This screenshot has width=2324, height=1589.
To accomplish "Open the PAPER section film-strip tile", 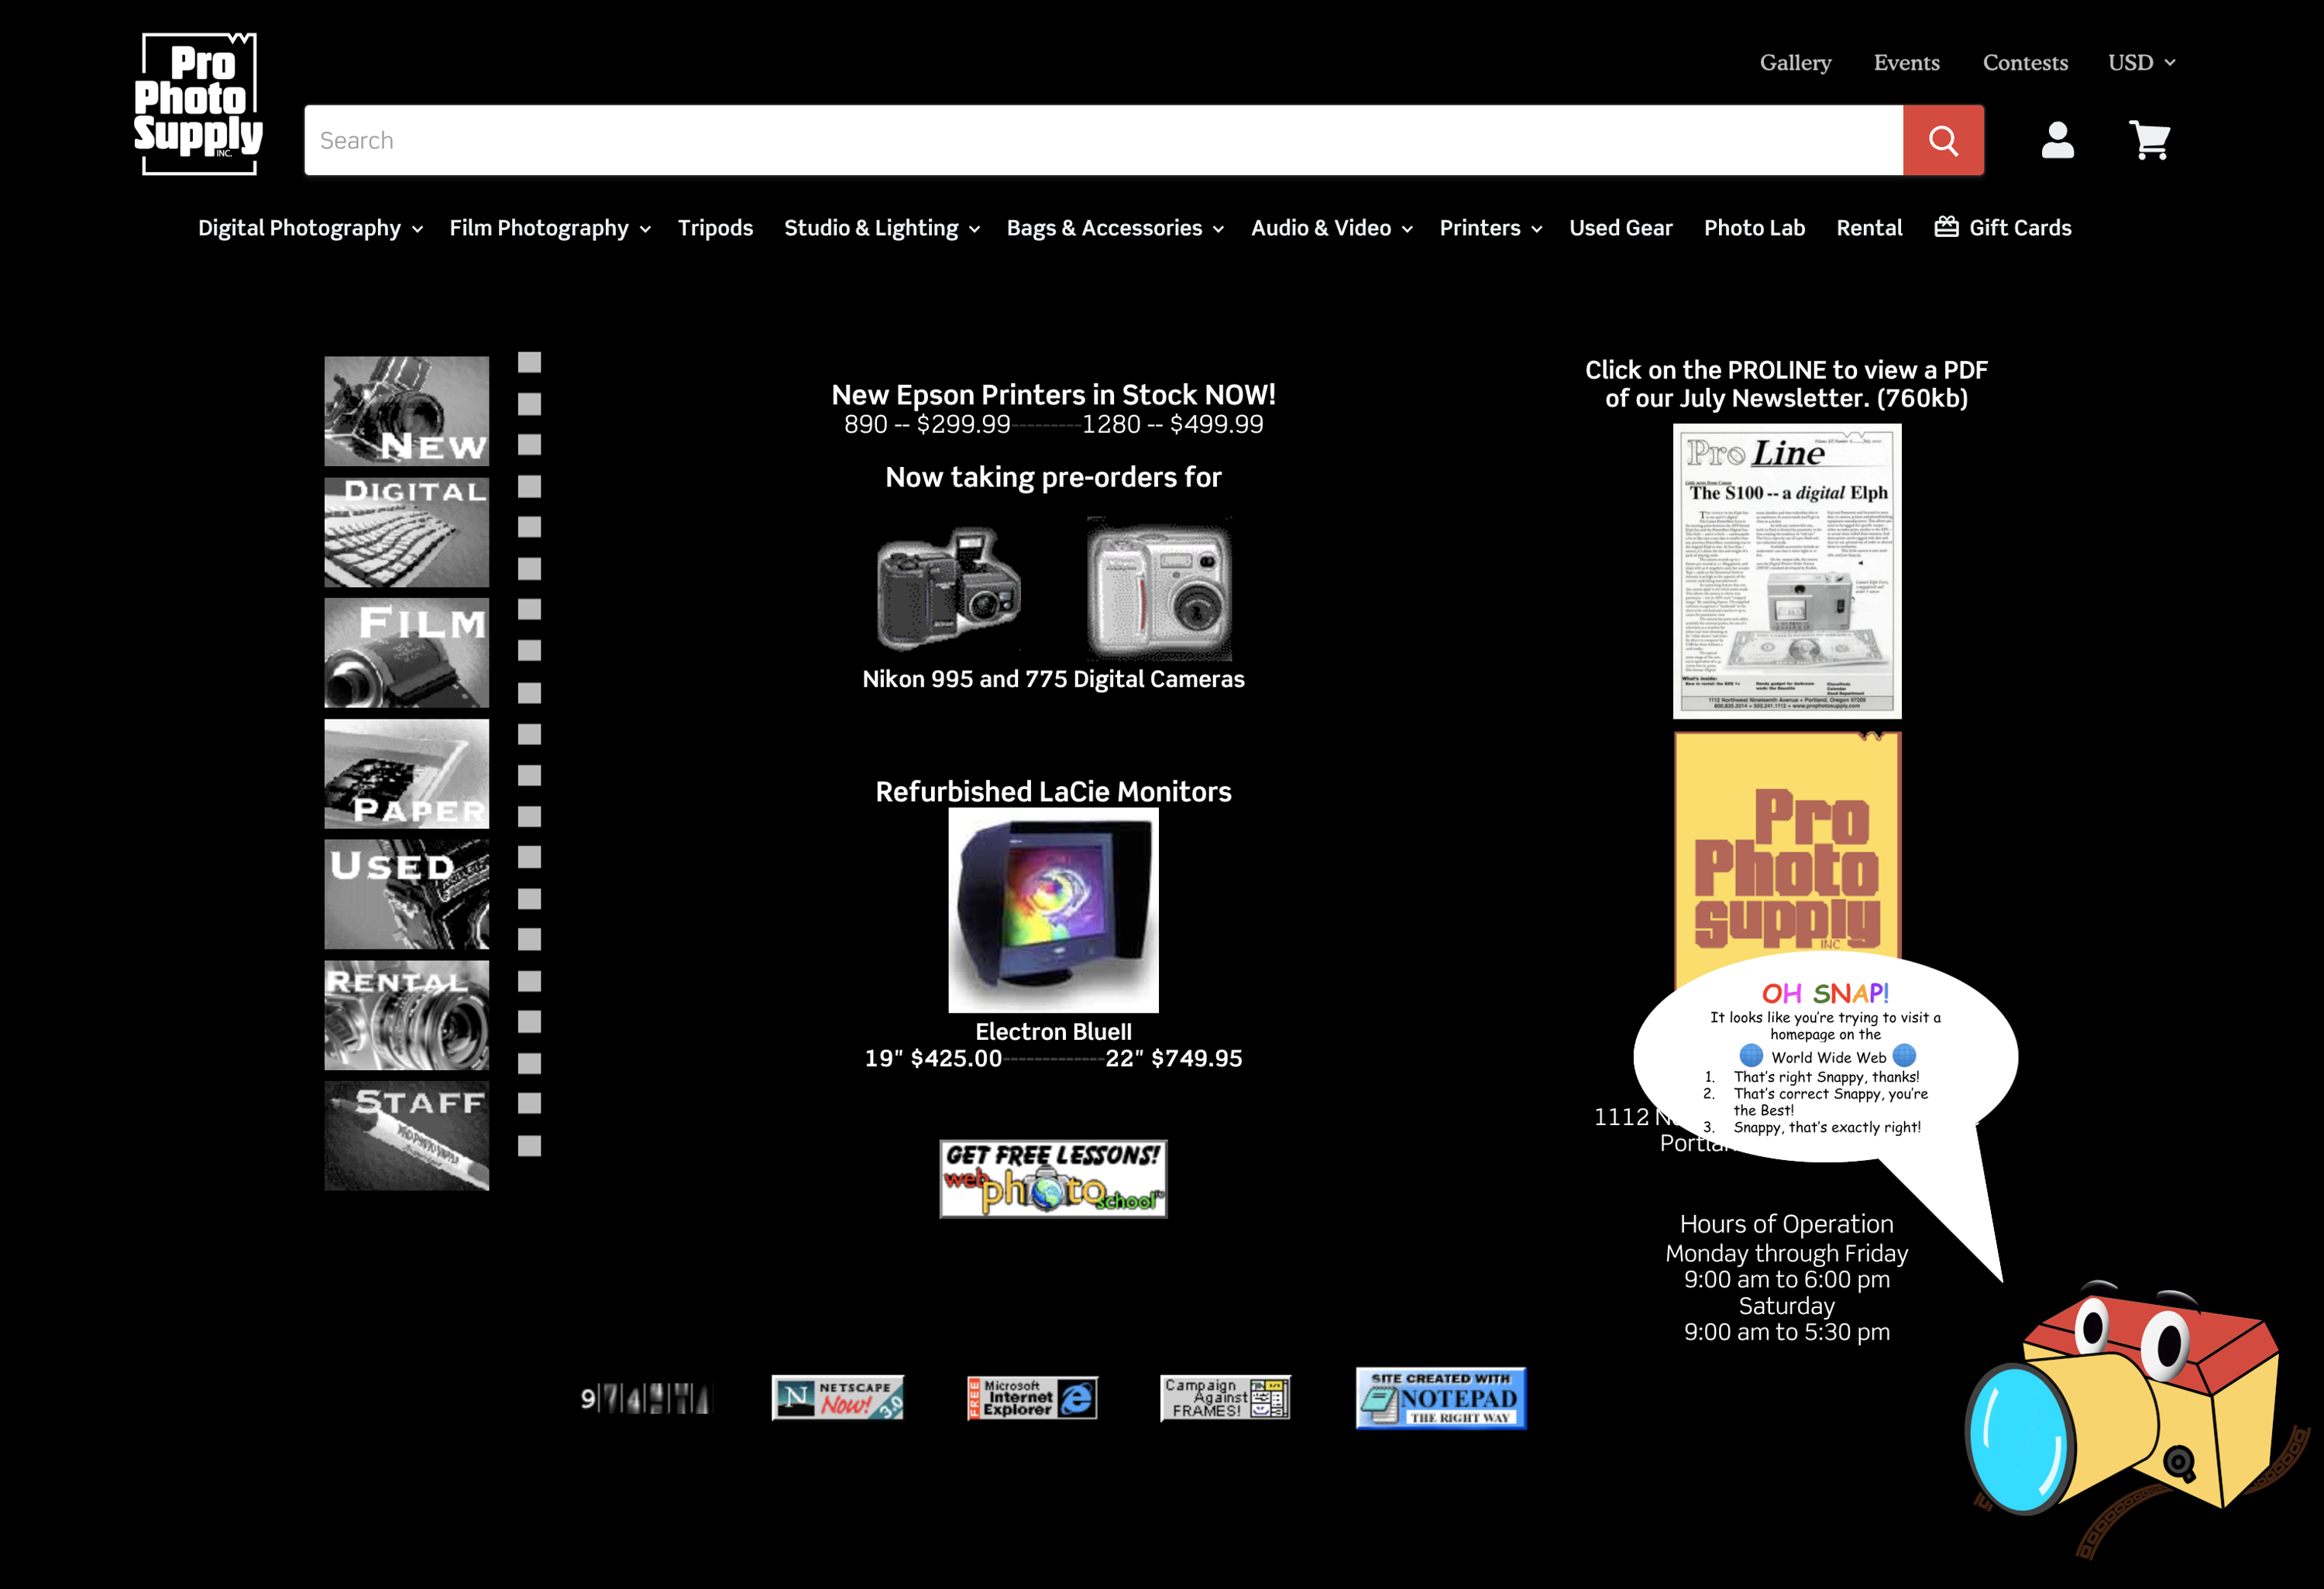I will [x=407, y=774].
